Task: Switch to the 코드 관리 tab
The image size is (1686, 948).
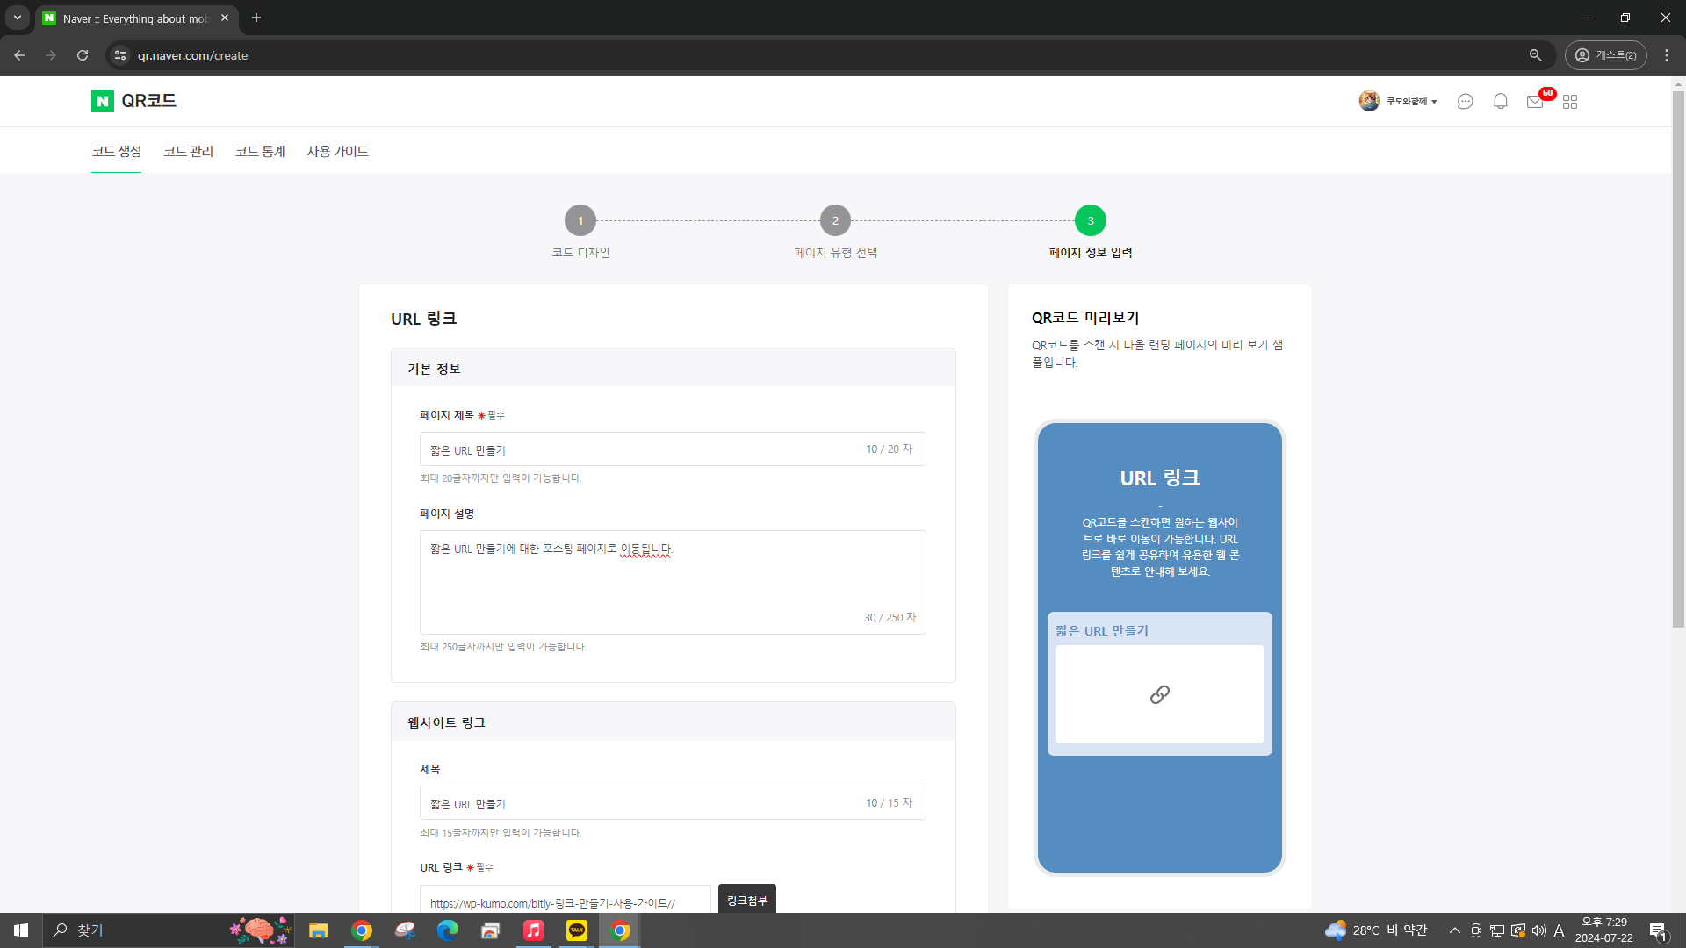Action: click(188, 151)
